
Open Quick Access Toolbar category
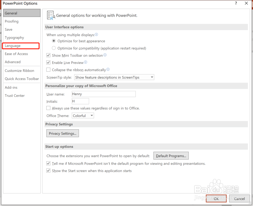22,79
